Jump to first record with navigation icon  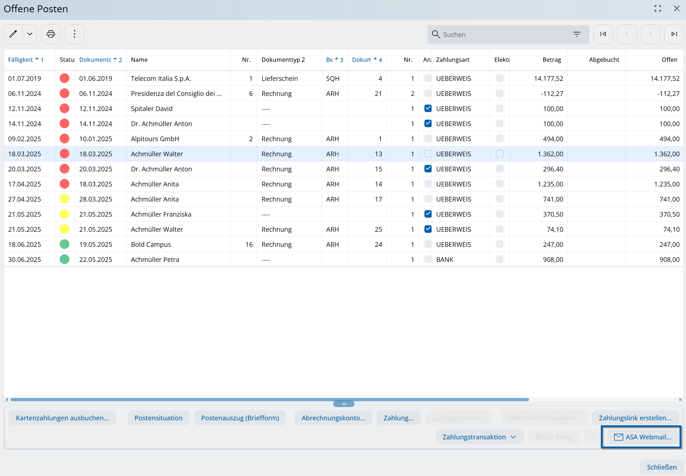[x=603, y=34]
